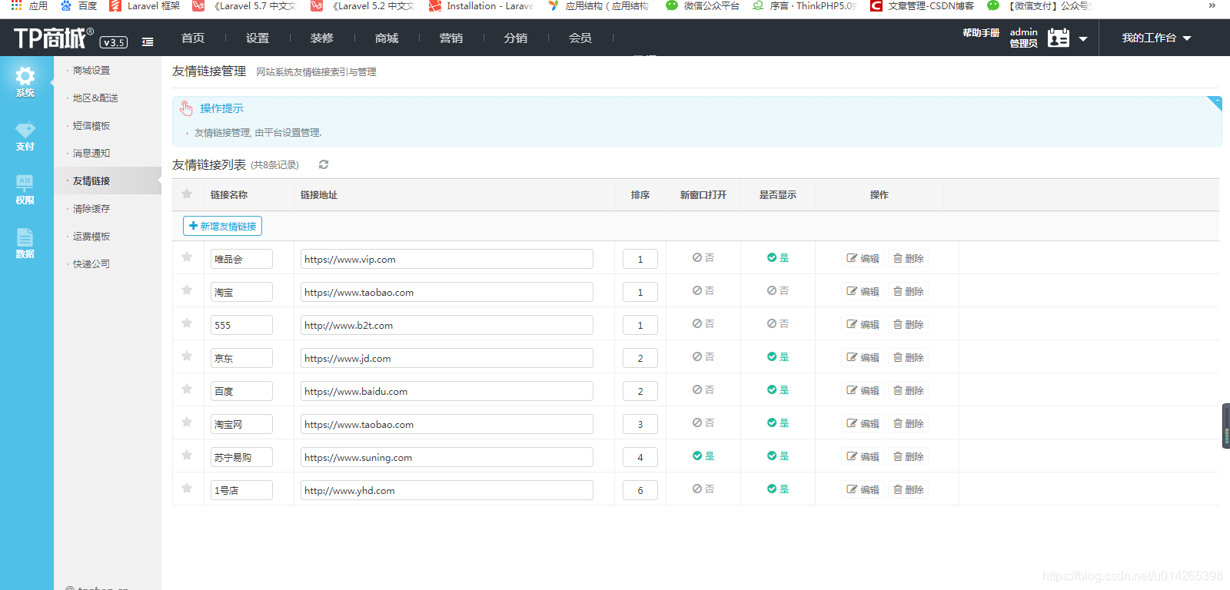The image size is (1230, 590).
Task: Focus the https://www.baidu.com address field
Action: tap(447, 391)
